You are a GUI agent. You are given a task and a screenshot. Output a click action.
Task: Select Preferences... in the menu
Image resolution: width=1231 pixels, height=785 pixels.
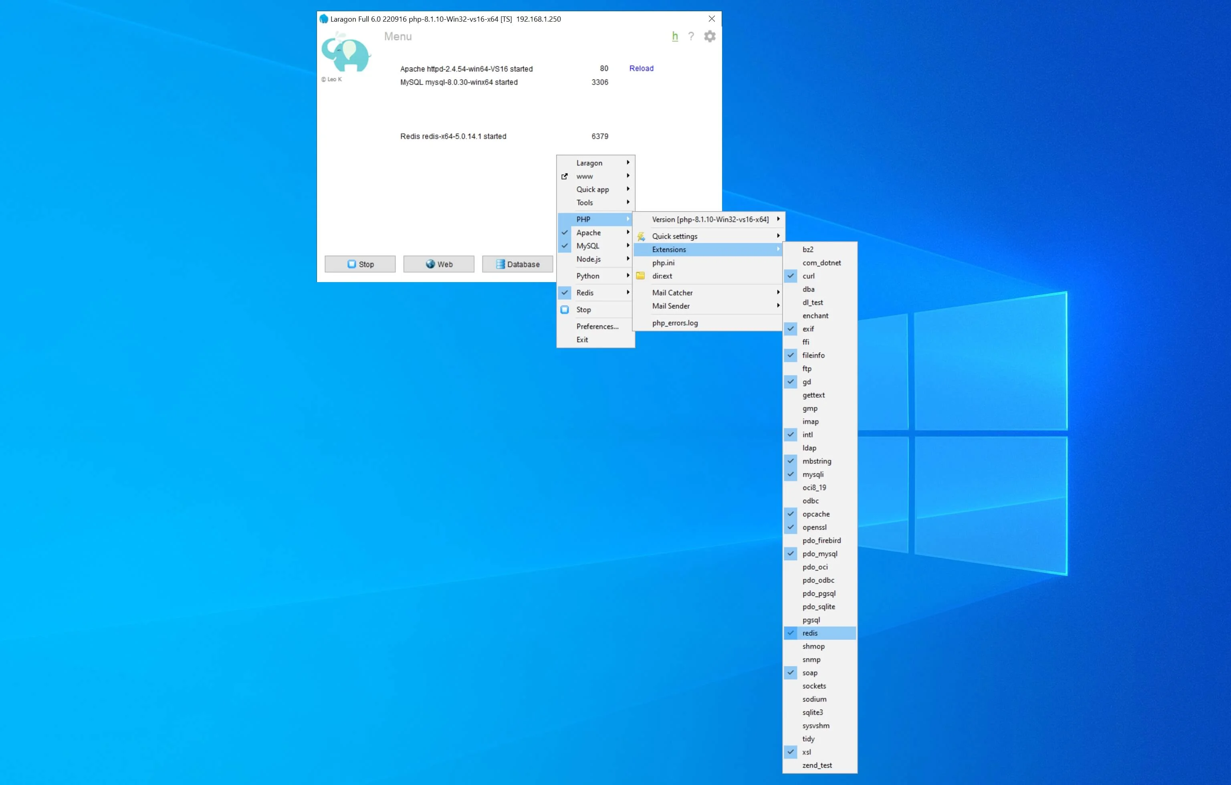click(595, 327)
